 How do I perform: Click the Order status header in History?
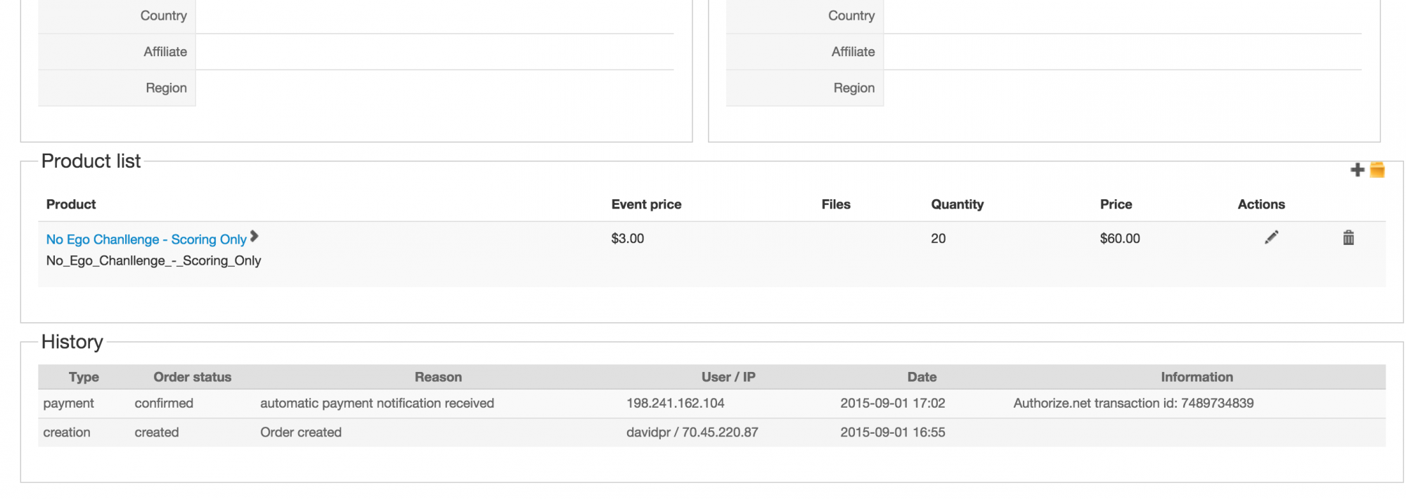192,377
